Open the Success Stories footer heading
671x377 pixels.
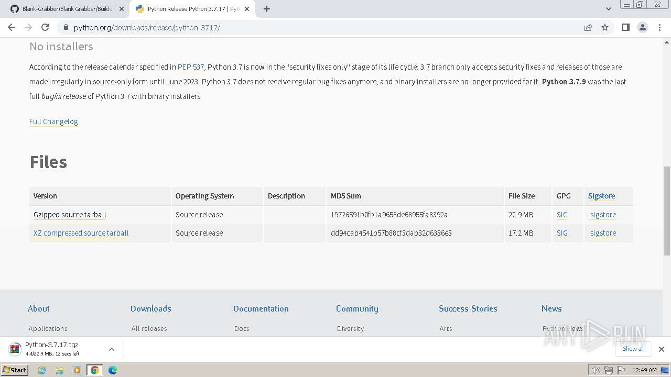point(468,308)
